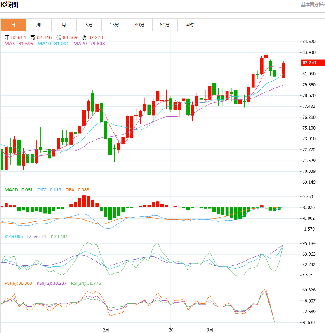
Task: Click the RSI(24): 38.776 legend label
Action: coord(86,283)
